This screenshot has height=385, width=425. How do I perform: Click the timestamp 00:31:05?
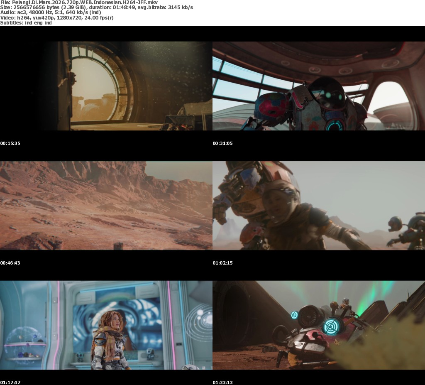(x=222, y=143)
